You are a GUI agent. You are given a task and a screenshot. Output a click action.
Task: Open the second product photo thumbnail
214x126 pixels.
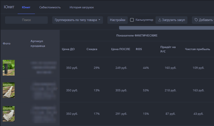coord(9,90)
